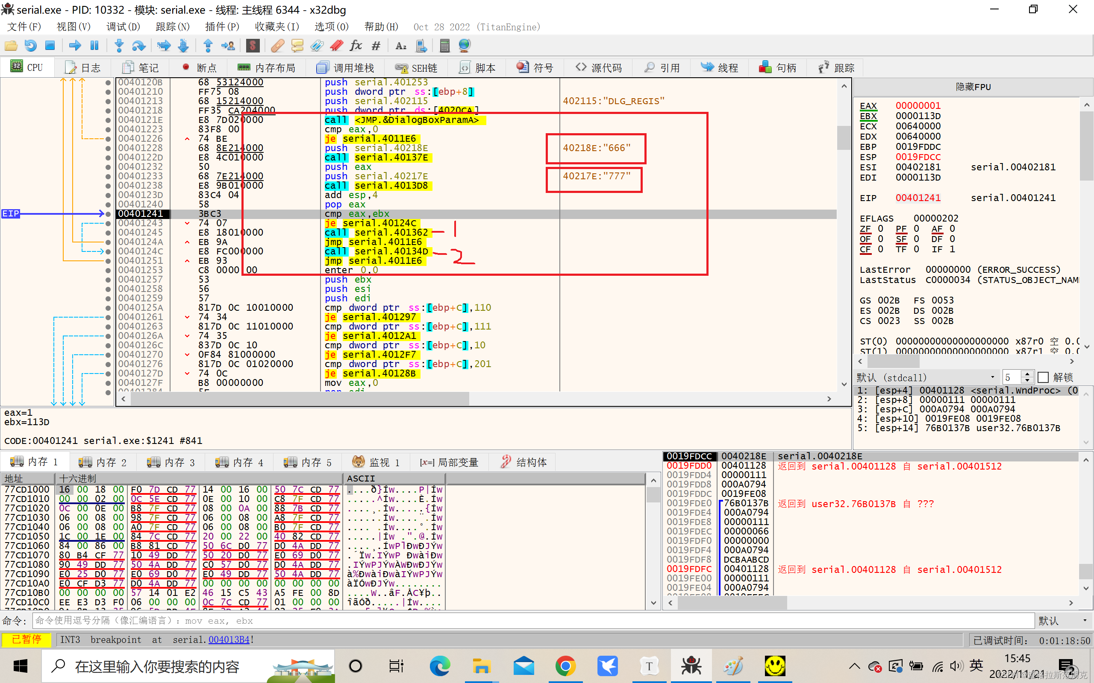Switch to the 断点 tab
This screenshot has width=1094, height=683.
coord(200,68)
